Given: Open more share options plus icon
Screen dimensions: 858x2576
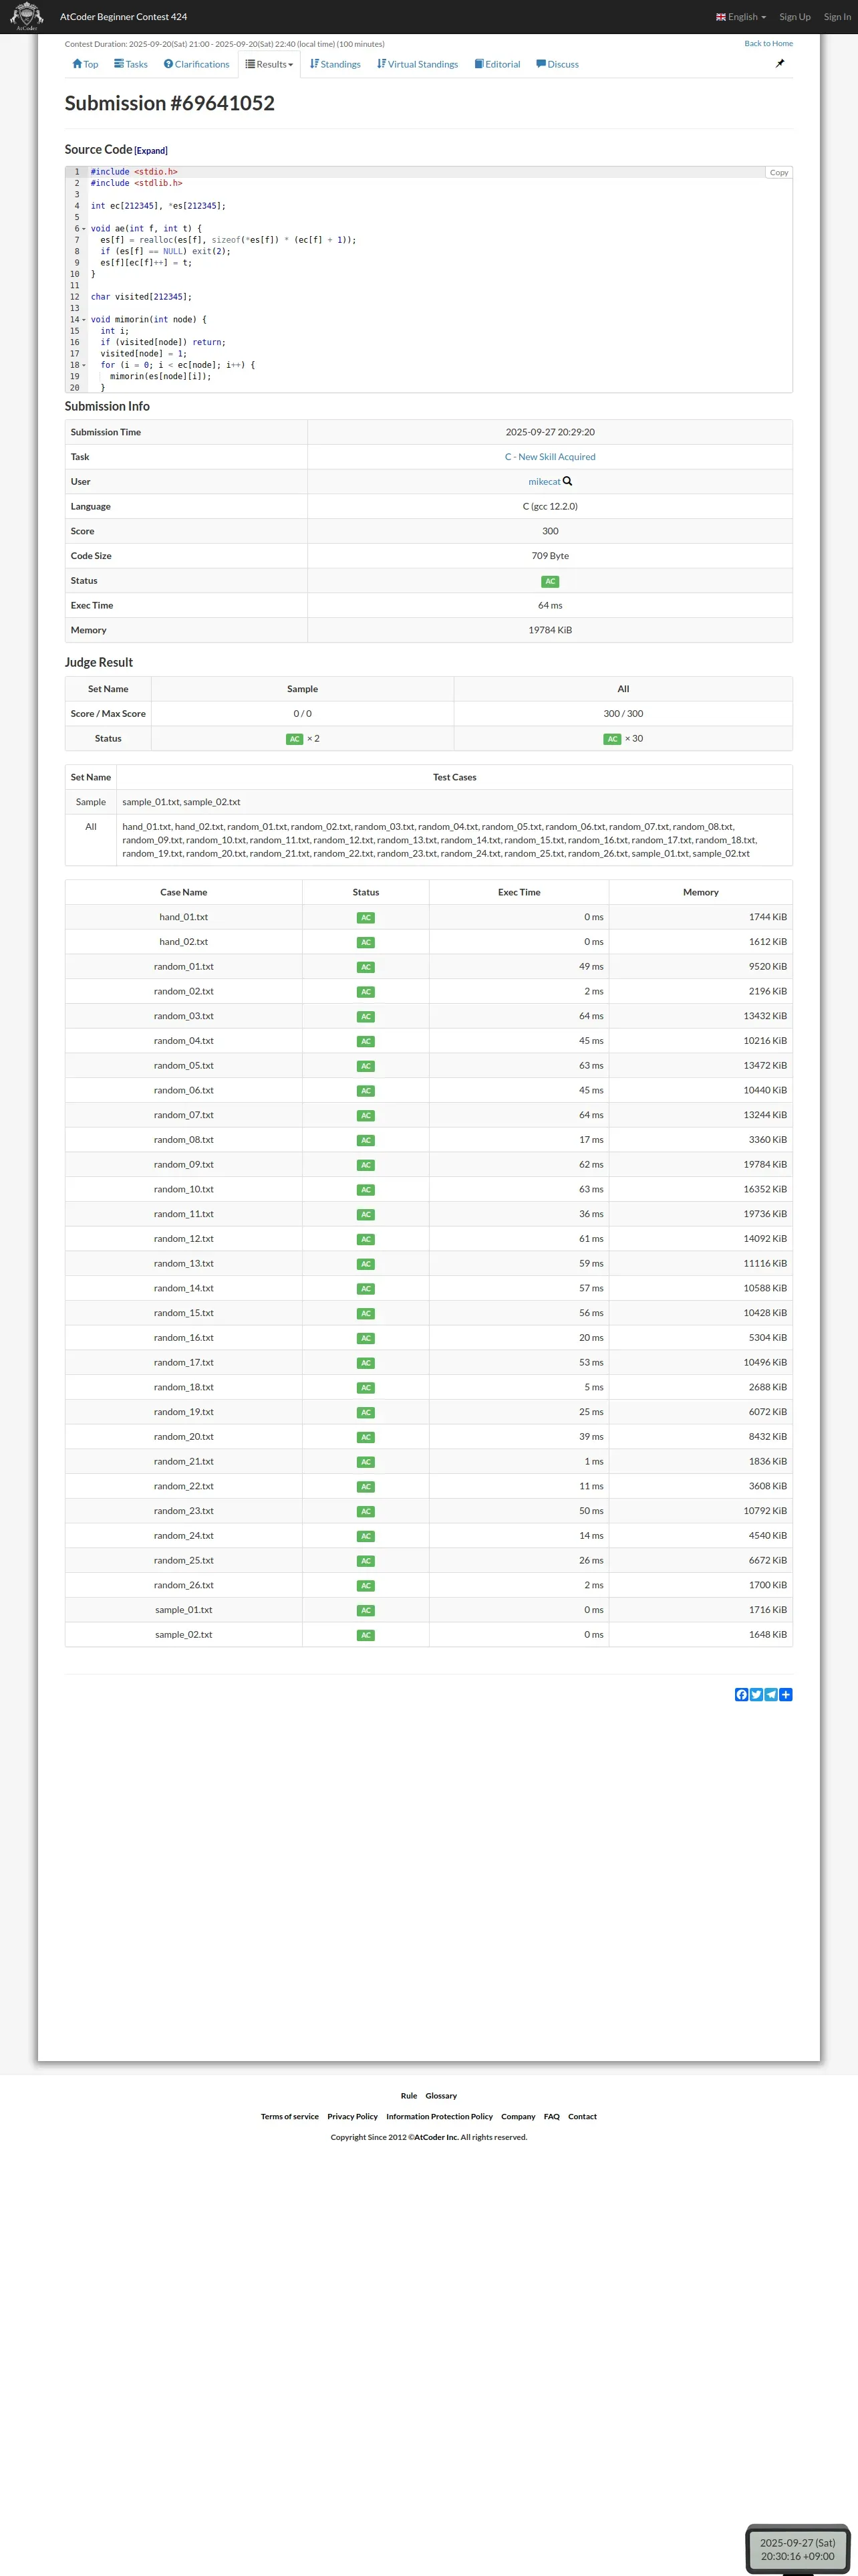Looking at the screenshot, I should (x=786, y=1694).
